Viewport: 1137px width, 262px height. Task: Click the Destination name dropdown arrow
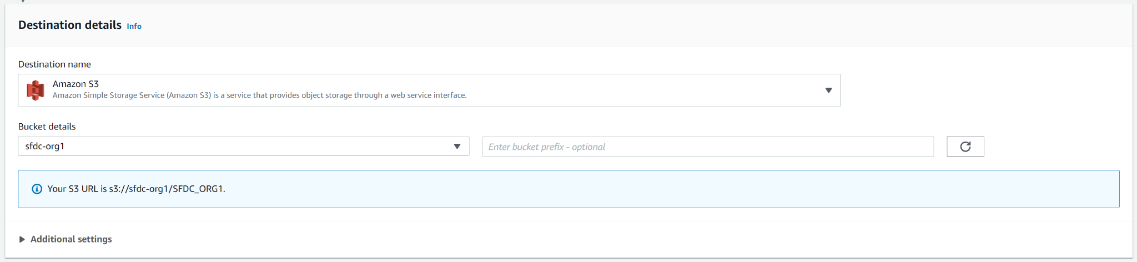(x=828, y=90)
